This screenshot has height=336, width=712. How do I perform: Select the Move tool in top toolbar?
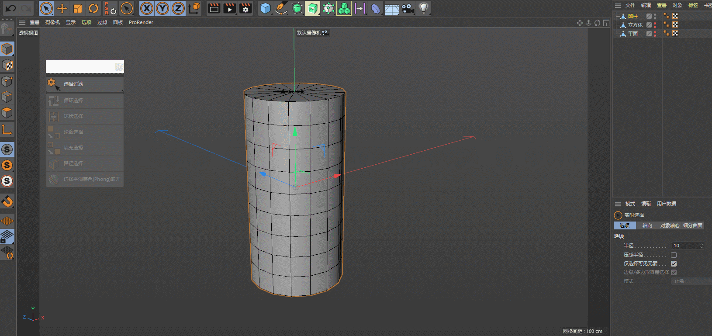[x=62, y=8]
